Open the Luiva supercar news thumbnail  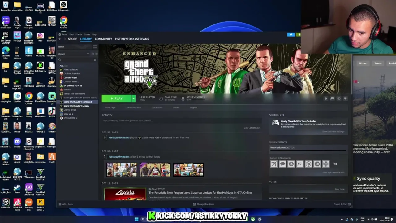(x=125, y=194)
